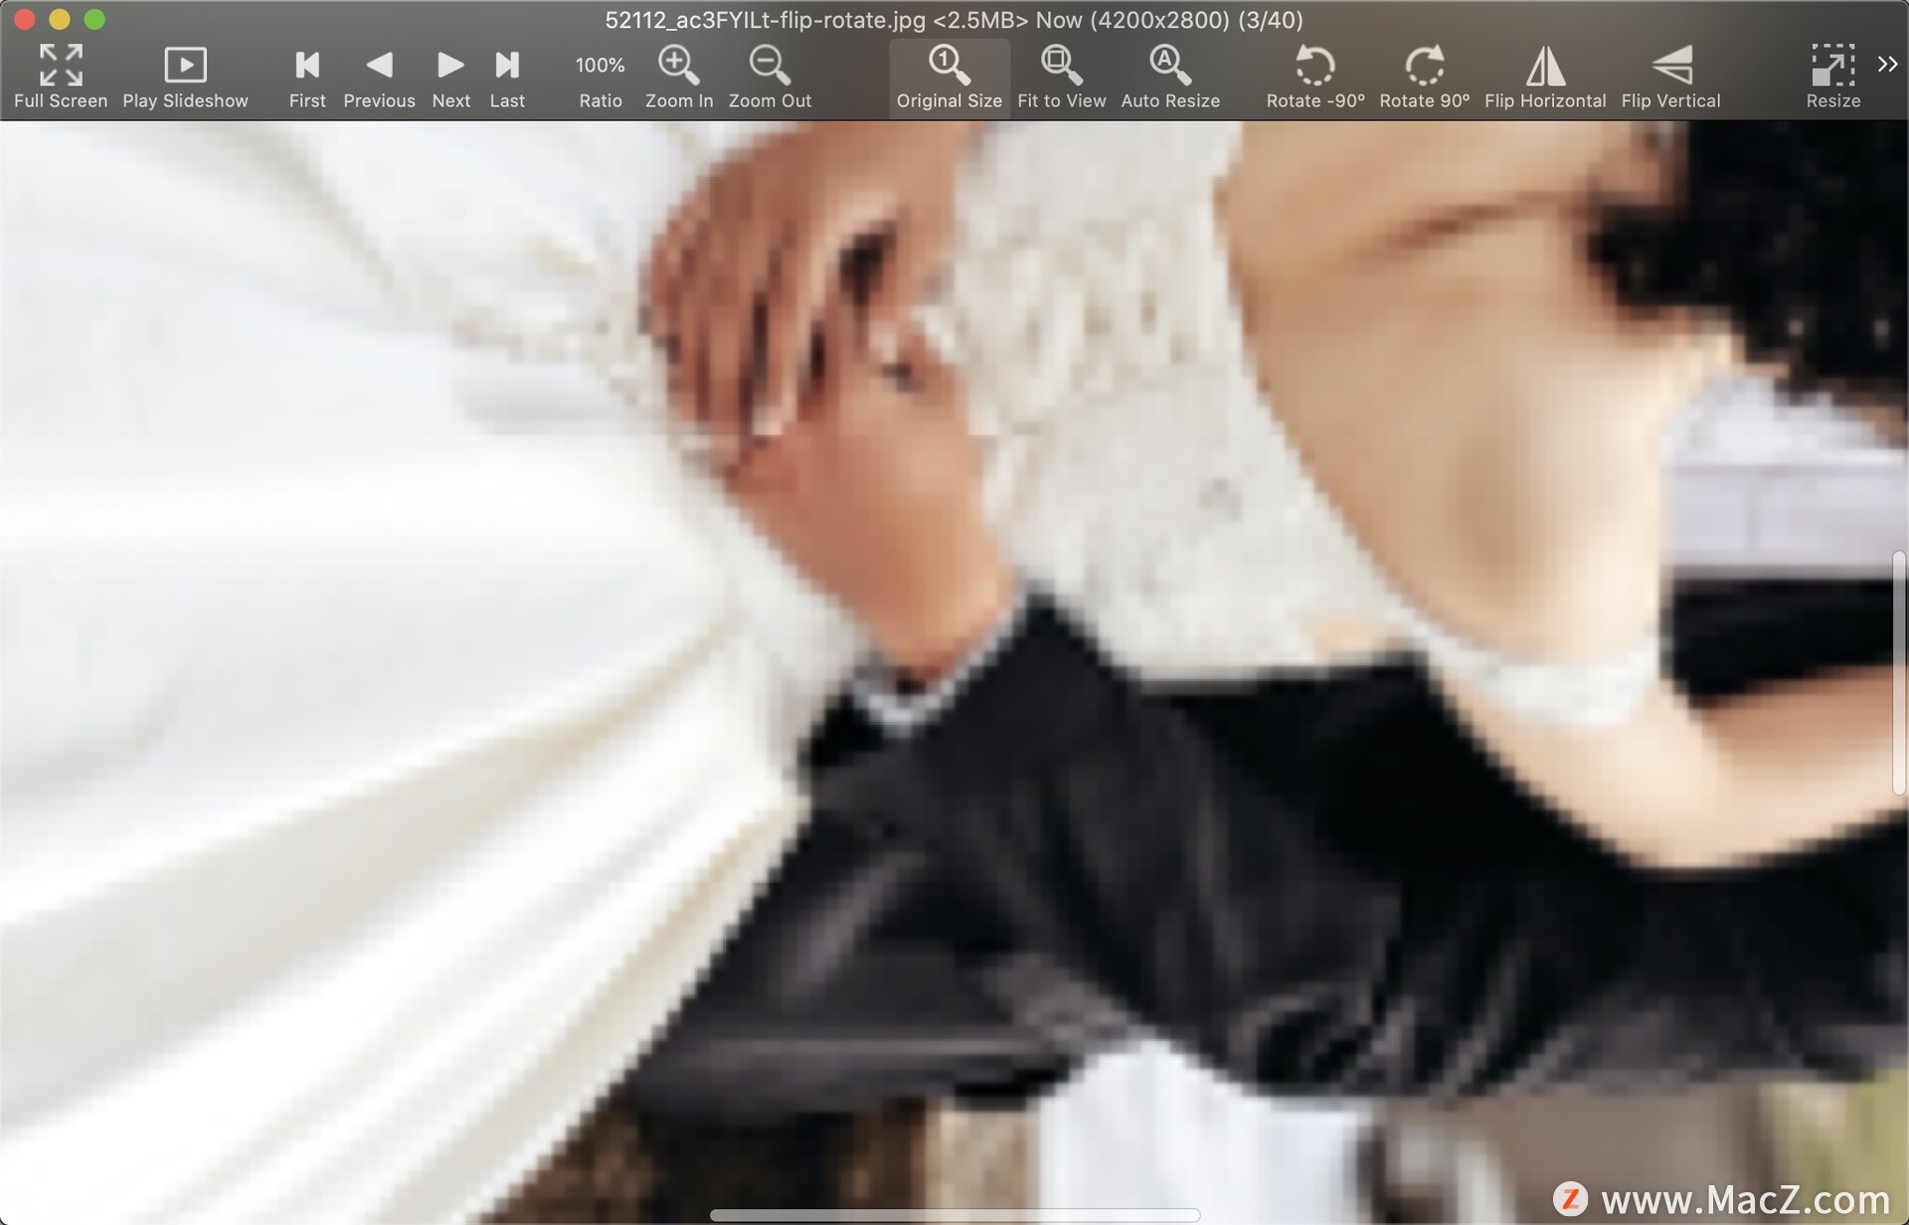Toggle Play Slideshow mode
Viewport: 1909px width, 1225px height.
[x=185, y=74]
